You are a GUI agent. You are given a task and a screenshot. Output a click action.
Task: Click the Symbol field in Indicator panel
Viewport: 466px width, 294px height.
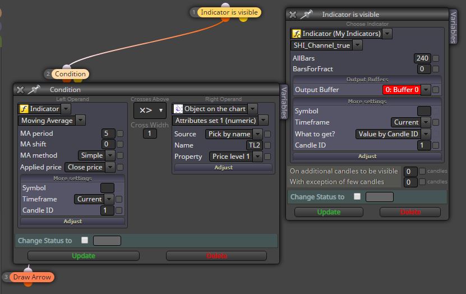click(x=424, y=111)
